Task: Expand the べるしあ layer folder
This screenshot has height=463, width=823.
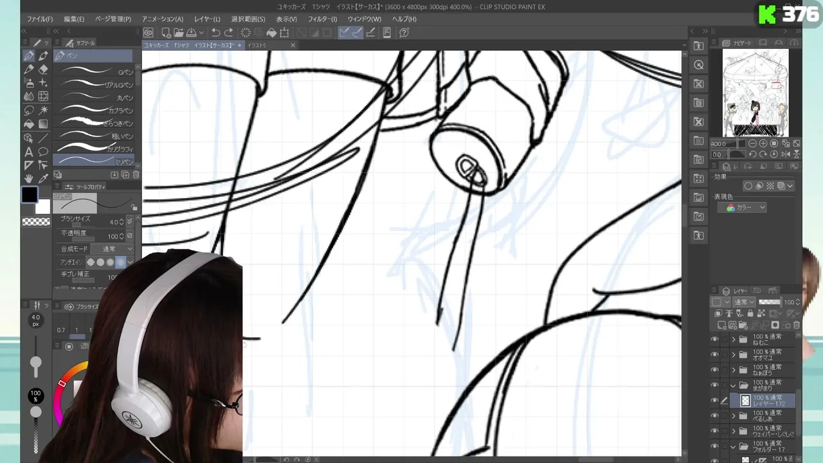Action: point(734,416)
